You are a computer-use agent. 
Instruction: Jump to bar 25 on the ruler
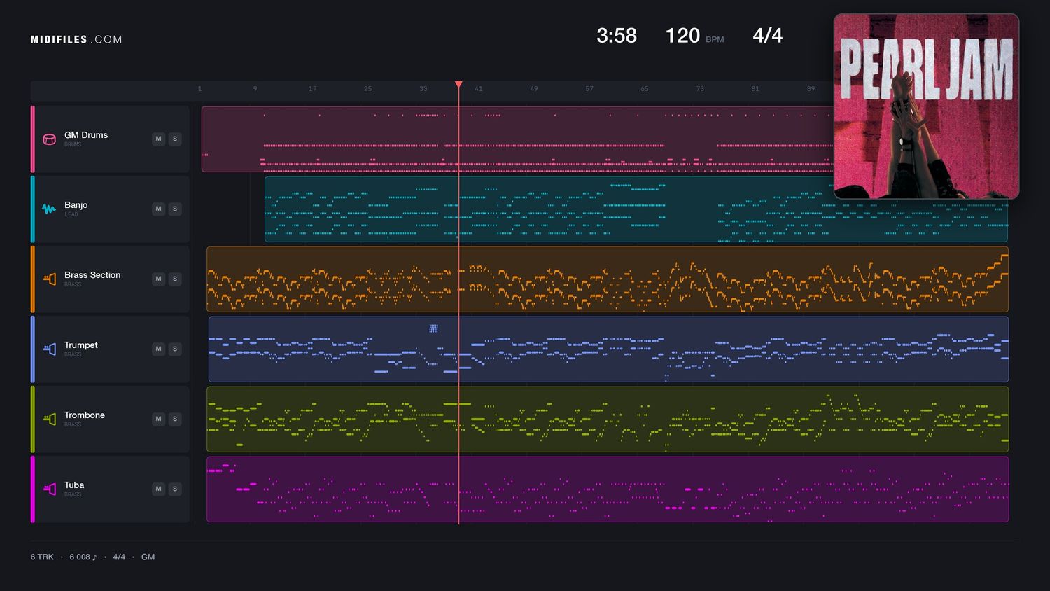pos(368,89)
